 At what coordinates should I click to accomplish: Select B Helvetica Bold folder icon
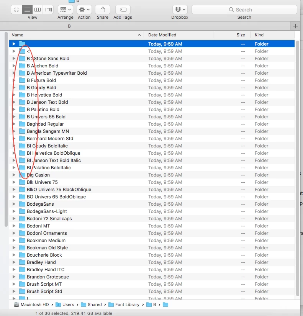22,95
